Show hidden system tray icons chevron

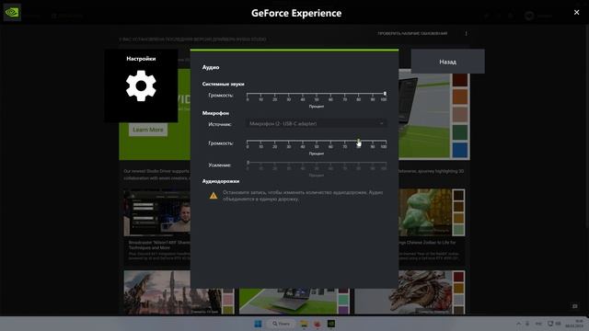[518, 324]
